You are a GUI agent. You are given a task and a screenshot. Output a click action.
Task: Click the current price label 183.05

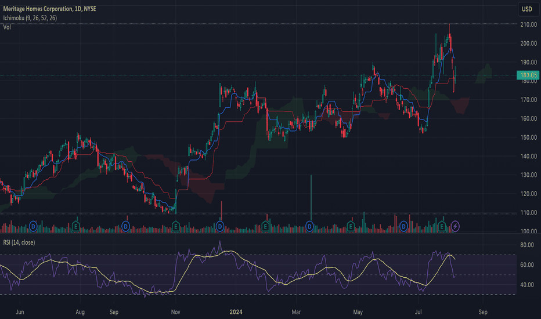(x=528, y=75)
